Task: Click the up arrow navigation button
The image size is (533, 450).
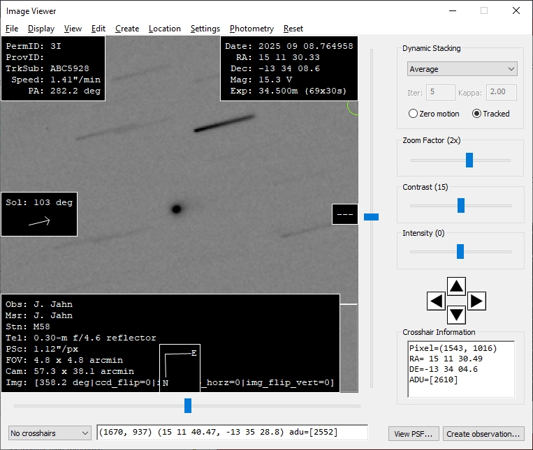Action: coord(456,287)
